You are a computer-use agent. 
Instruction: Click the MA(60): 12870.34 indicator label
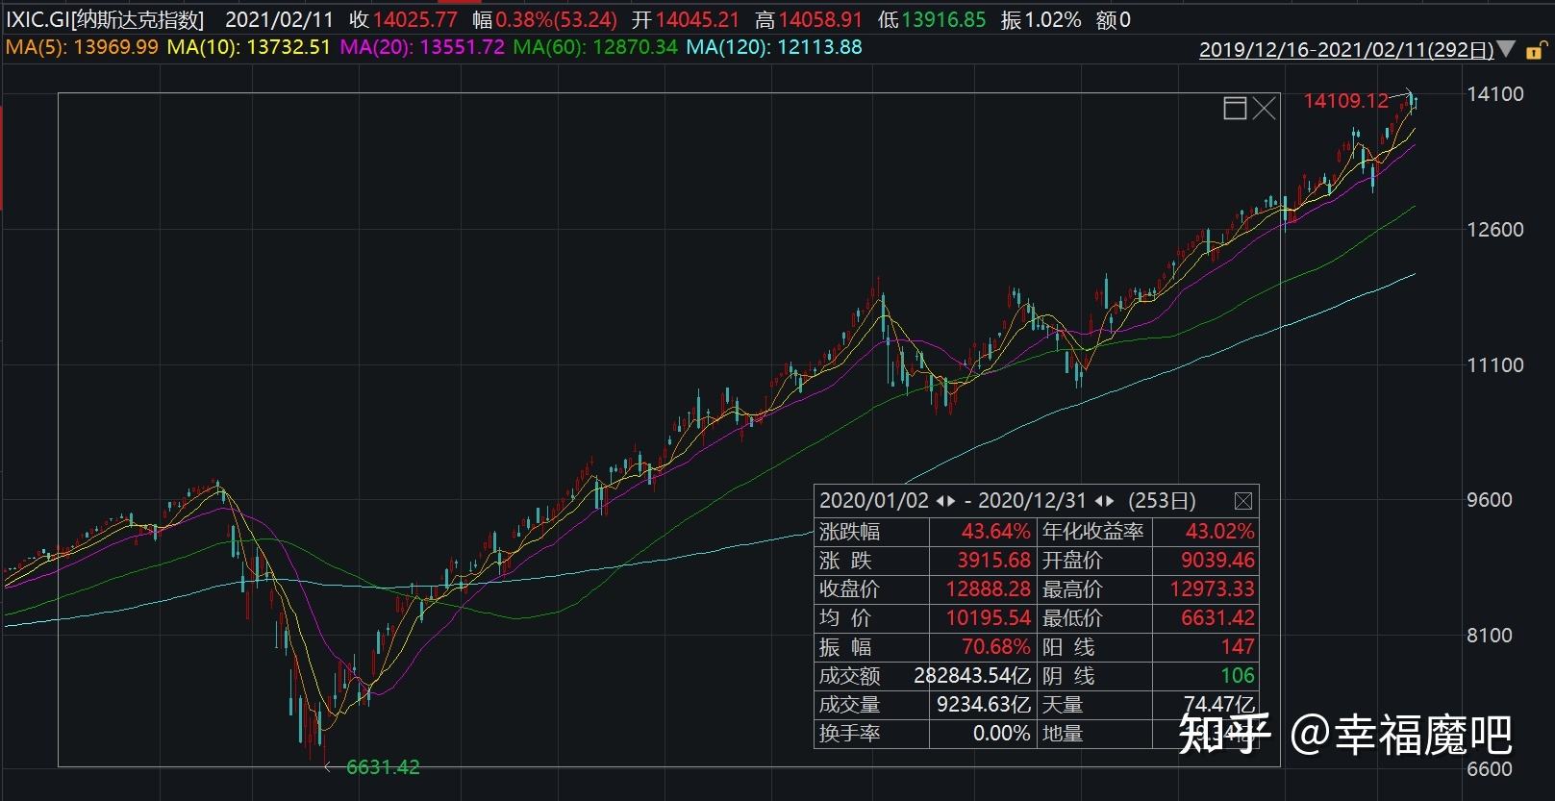[595, 47]
